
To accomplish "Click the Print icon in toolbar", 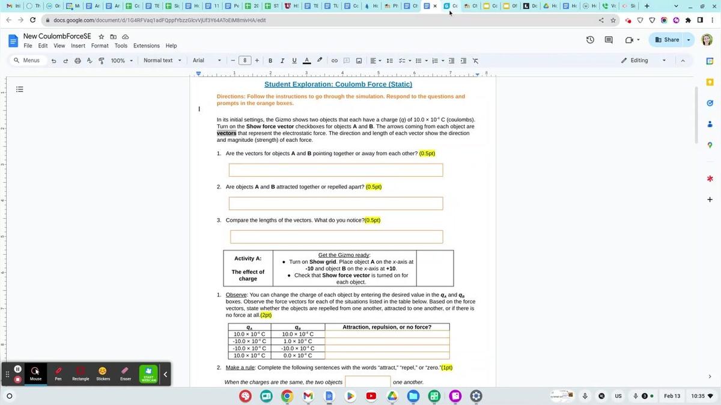I will (x=78, y=61).
